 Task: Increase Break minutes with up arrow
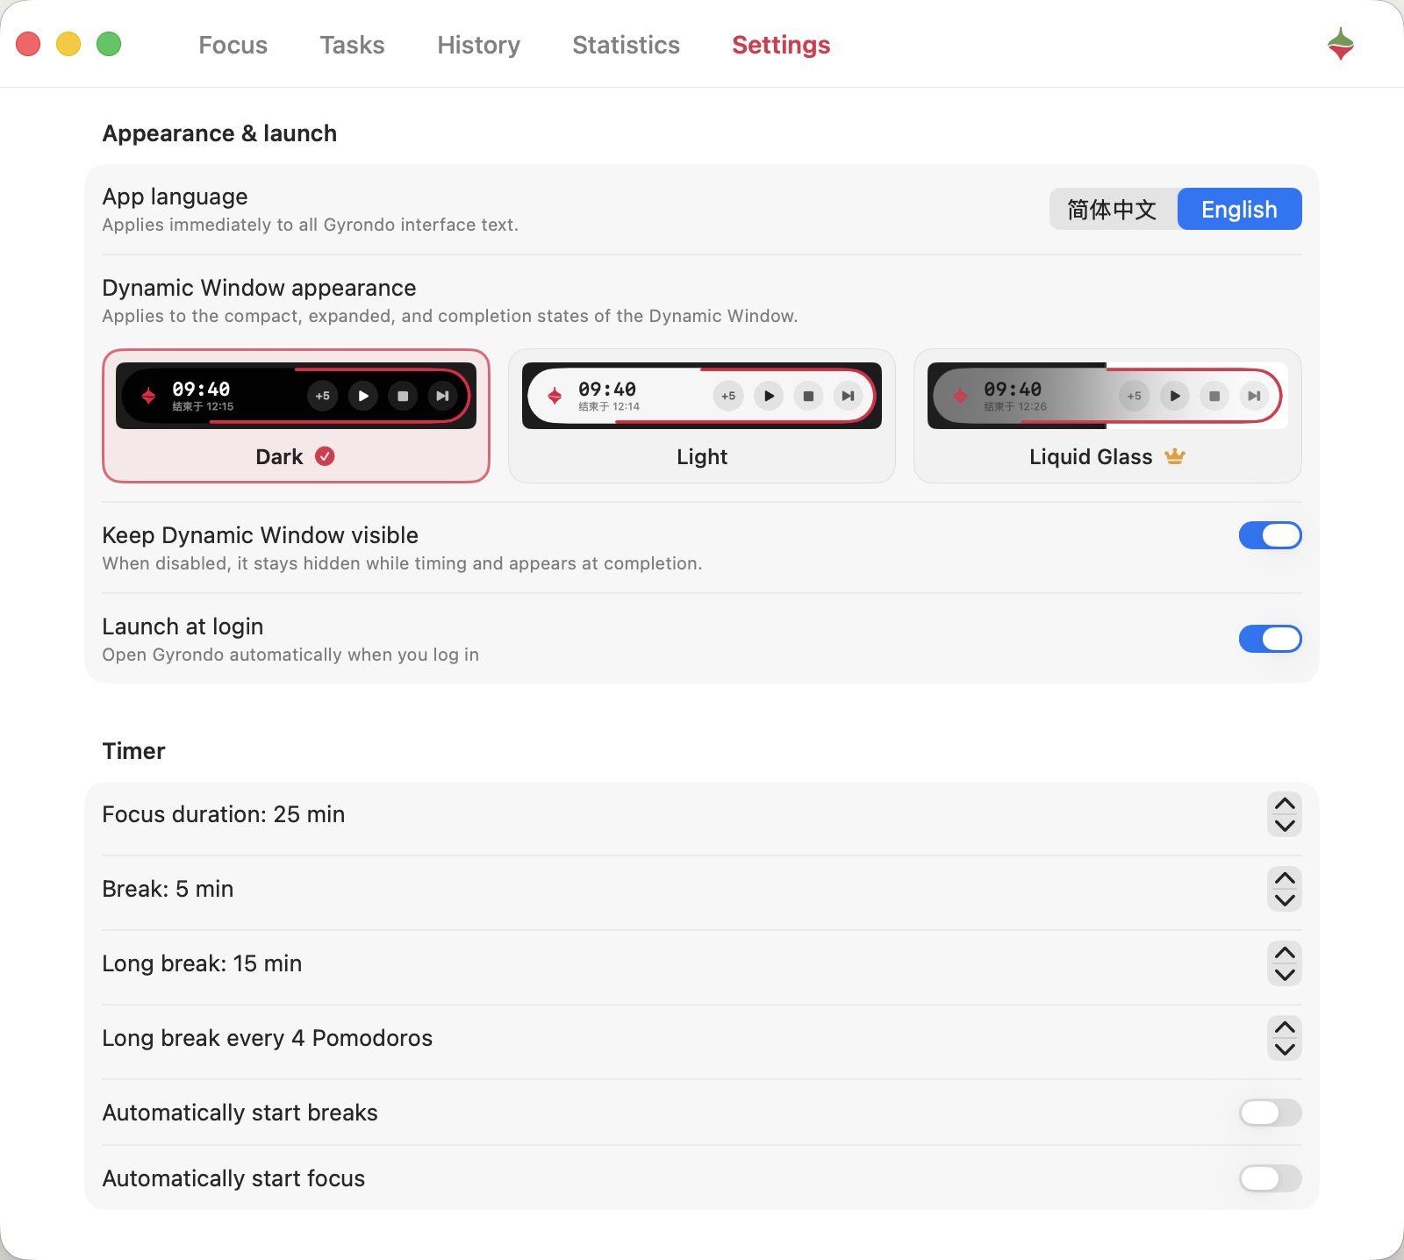click(1285, 878)
